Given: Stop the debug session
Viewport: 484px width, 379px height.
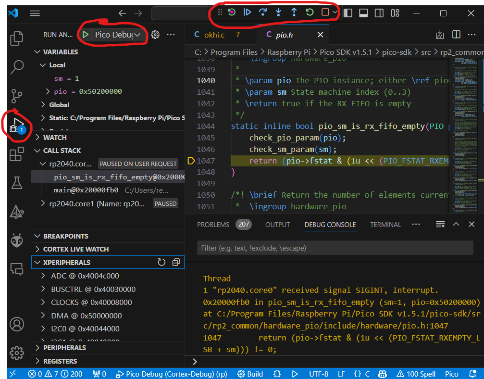Looking at the screenshot, I should (x=325, y=13).
